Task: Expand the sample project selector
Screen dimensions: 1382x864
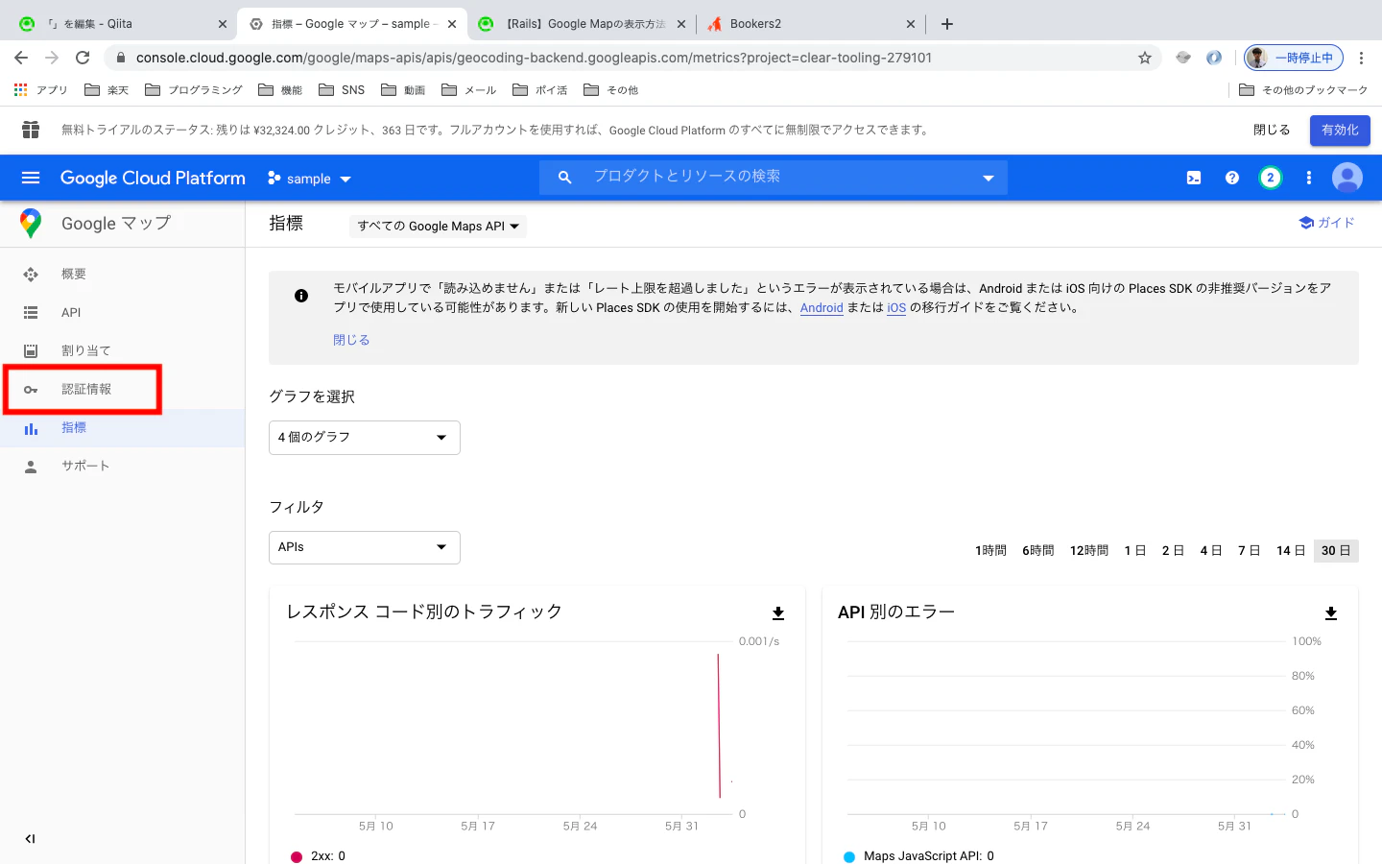Action: 310,179
